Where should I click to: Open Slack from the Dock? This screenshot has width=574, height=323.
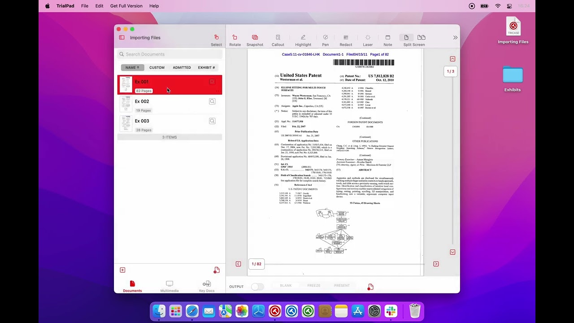coord(391,311)
